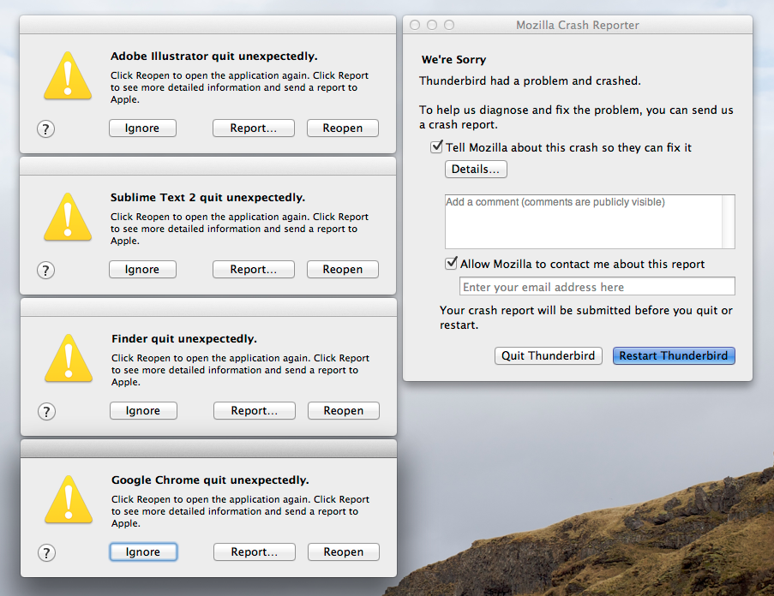
Task: Click the help icon in Finder crash dialog
Action: tap(47, 412)
